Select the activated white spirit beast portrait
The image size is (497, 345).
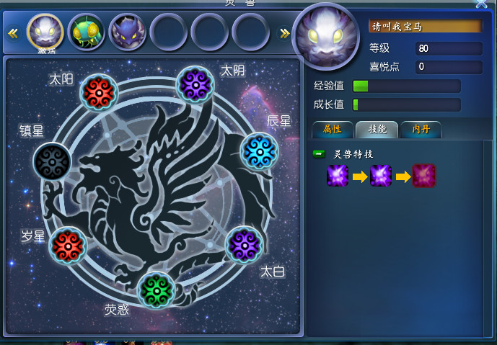(45, 32)
